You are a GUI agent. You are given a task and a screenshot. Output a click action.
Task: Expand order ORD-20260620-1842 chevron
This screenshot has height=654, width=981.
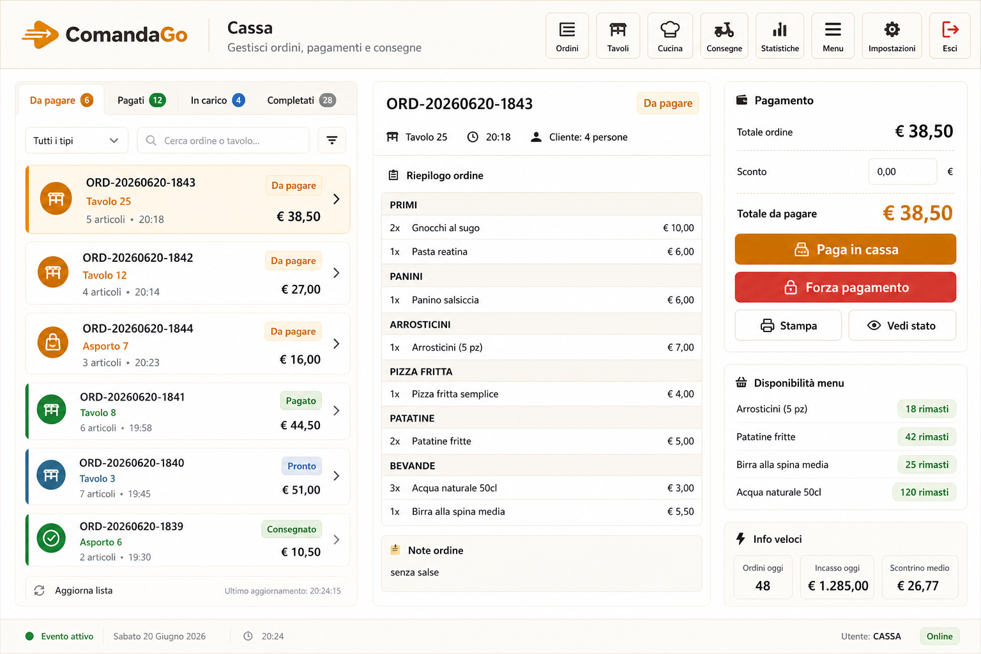pos(337,273)
